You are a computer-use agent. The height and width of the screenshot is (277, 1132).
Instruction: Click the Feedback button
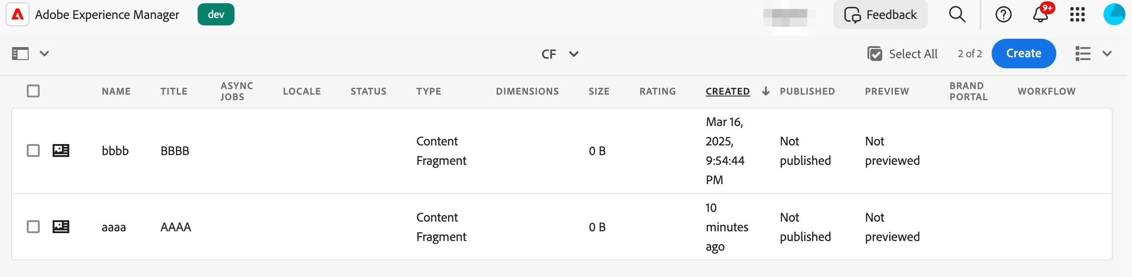tap(880, 15)
